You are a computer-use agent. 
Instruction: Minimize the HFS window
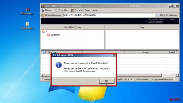coord(170,6)
